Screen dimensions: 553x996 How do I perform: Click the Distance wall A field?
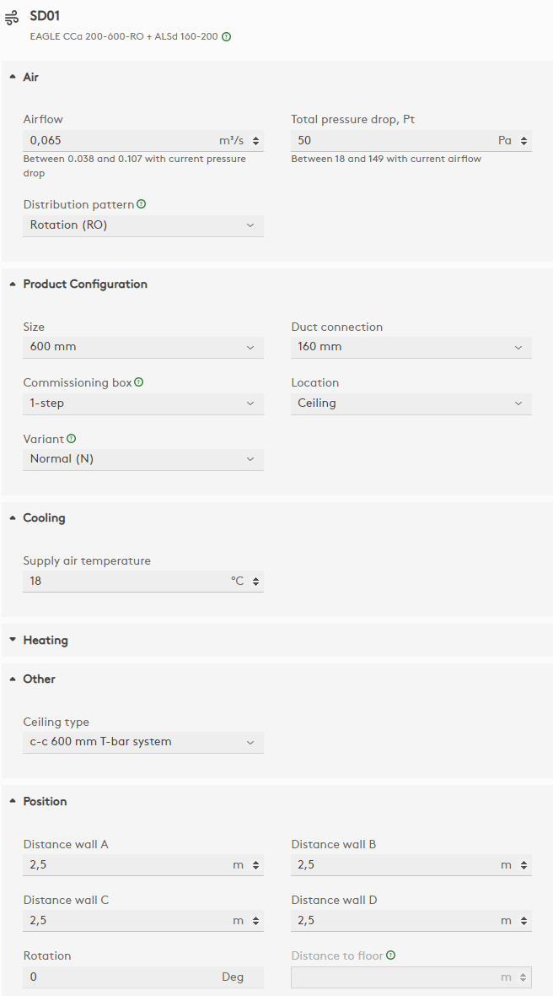[x=126, y=865]
